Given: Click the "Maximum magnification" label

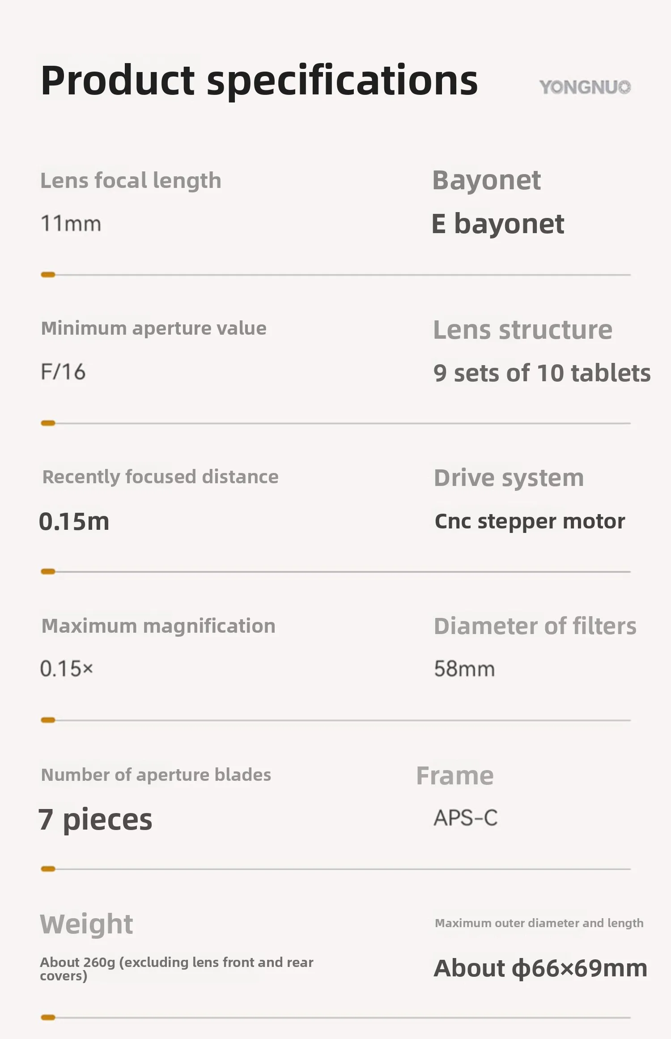Looking at the screenshot, I should (158, 626).
